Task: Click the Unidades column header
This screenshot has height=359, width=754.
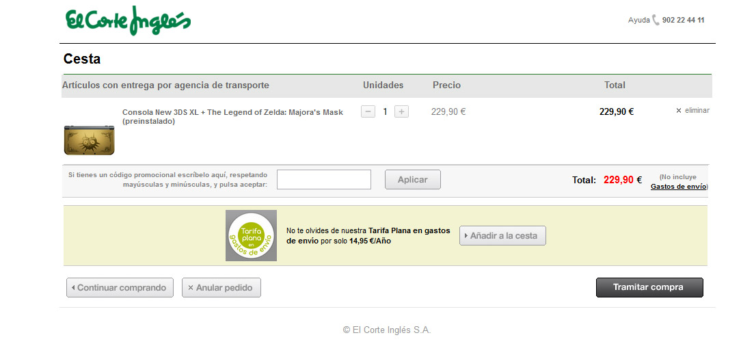Action: (383, 85)
